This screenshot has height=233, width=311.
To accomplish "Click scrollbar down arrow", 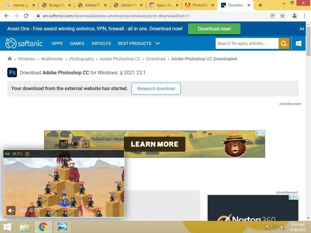I will (x=308, y=218).
